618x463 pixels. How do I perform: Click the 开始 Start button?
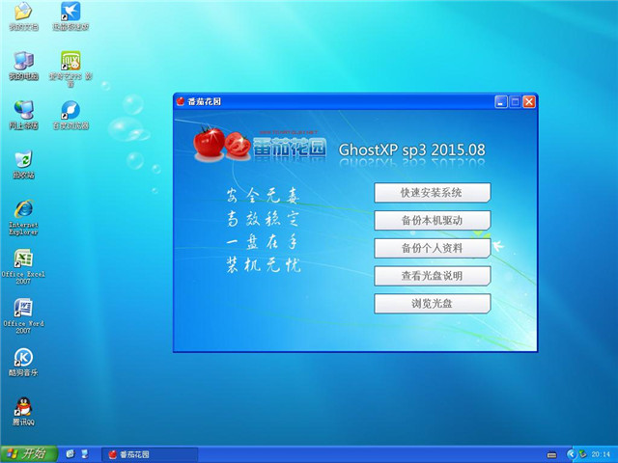(x=28, y=454)
